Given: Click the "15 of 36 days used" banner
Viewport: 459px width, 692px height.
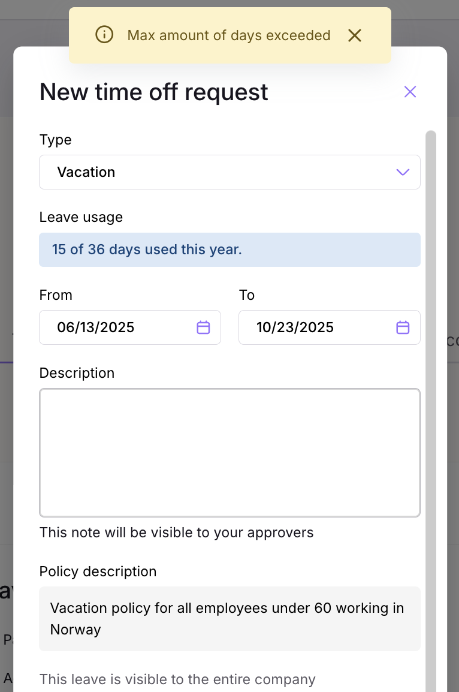Looking at the screenshot, I should (230, 250).
